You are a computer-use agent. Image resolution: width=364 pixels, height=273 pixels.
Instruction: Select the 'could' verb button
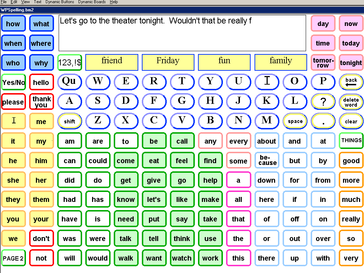(x=98, y=160)
